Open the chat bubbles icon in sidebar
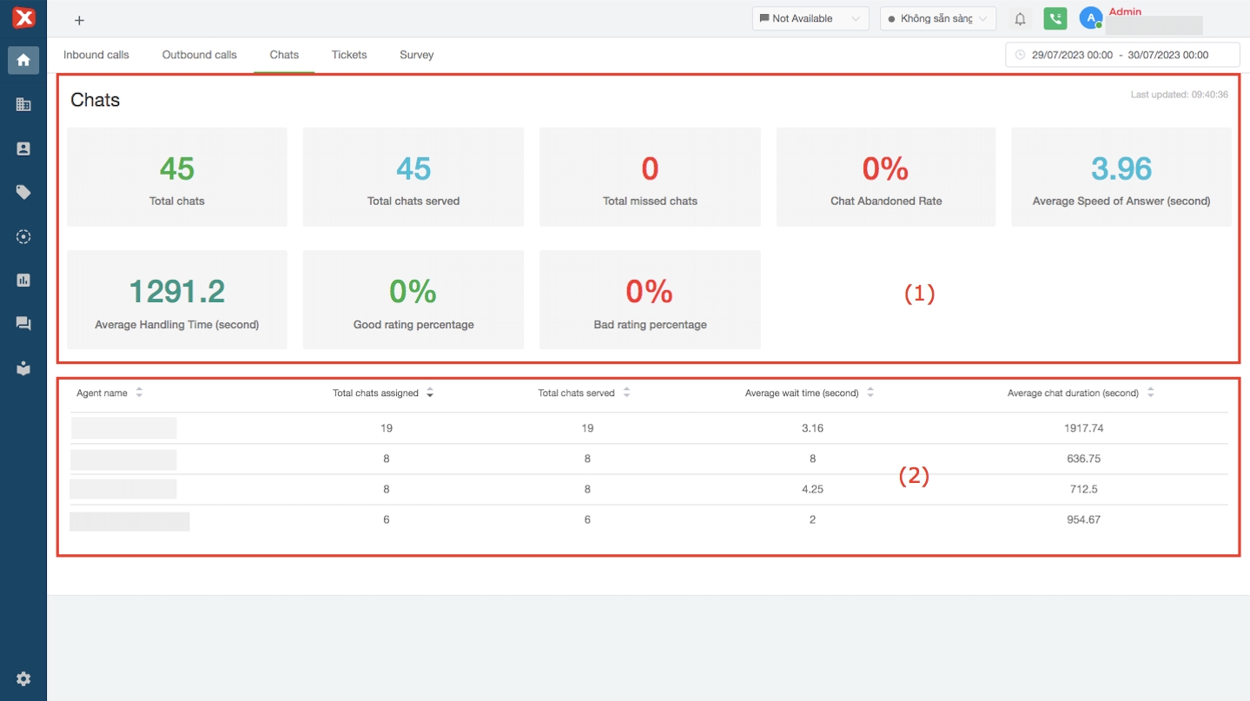The height and width of the screenshot is (701, 1250). coord(23,324)
